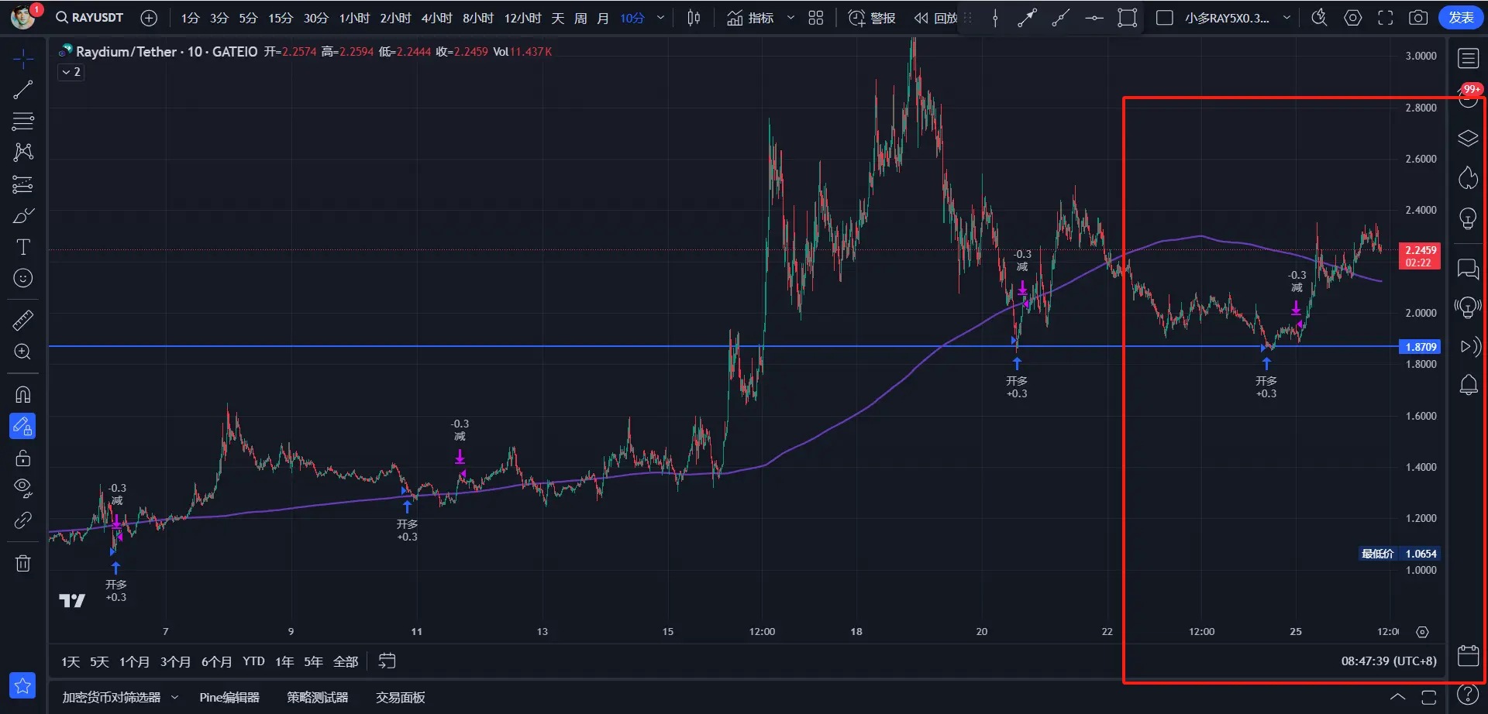Open the help center question mark
Viewport: 1488px width, 714px height.
coord(1468,694)
